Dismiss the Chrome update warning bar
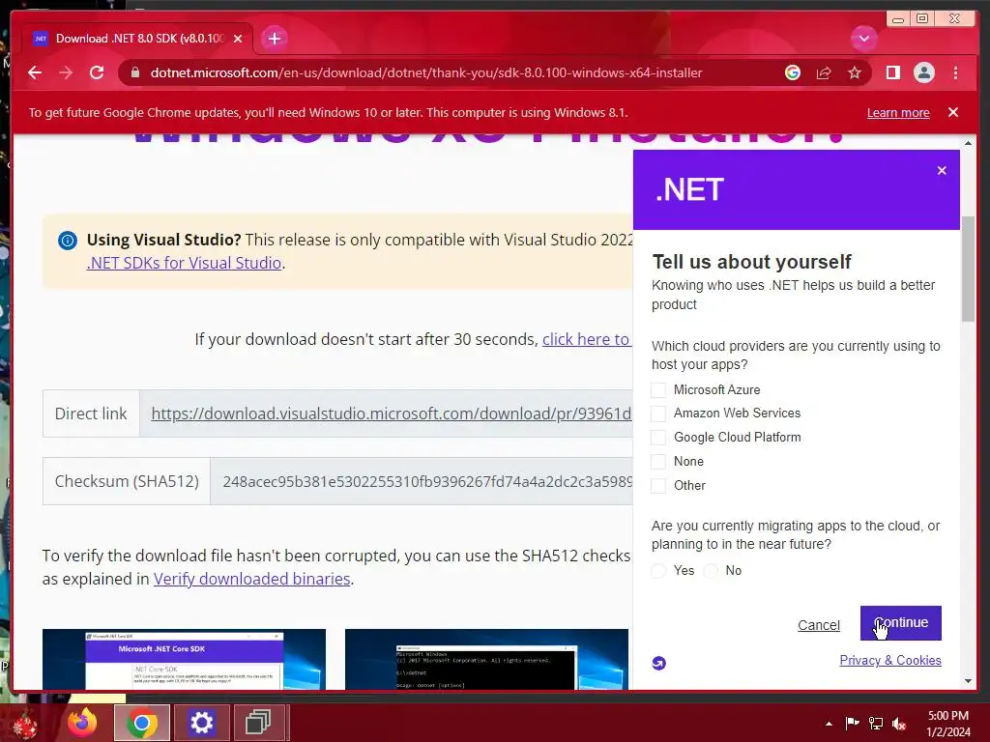The width and height of the screenshot is (990, 742). 952,112
